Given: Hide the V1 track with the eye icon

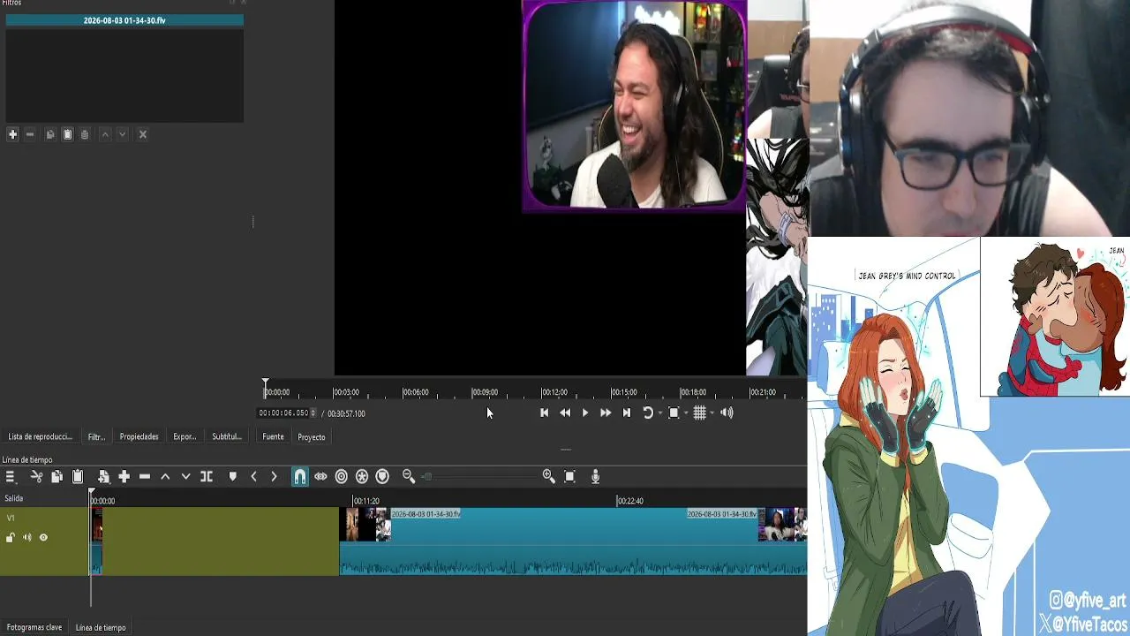Looking at the screenshot, I should point(43,537).
